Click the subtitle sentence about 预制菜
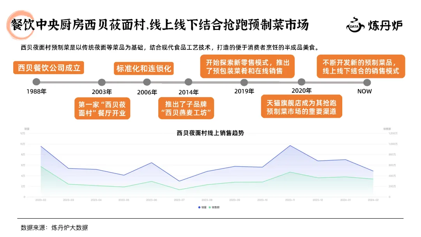 tap(170, 48)
